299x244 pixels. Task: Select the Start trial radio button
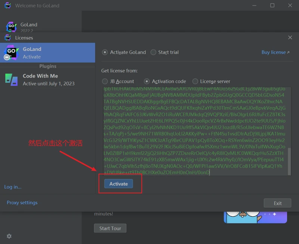(153, 52)
